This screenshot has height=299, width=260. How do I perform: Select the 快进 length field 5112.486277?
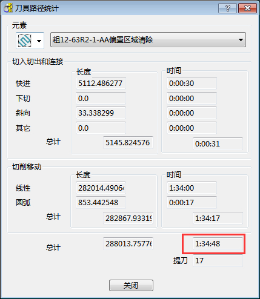101,83
